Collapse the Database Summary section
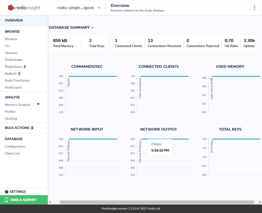 [x=92, y=28]
